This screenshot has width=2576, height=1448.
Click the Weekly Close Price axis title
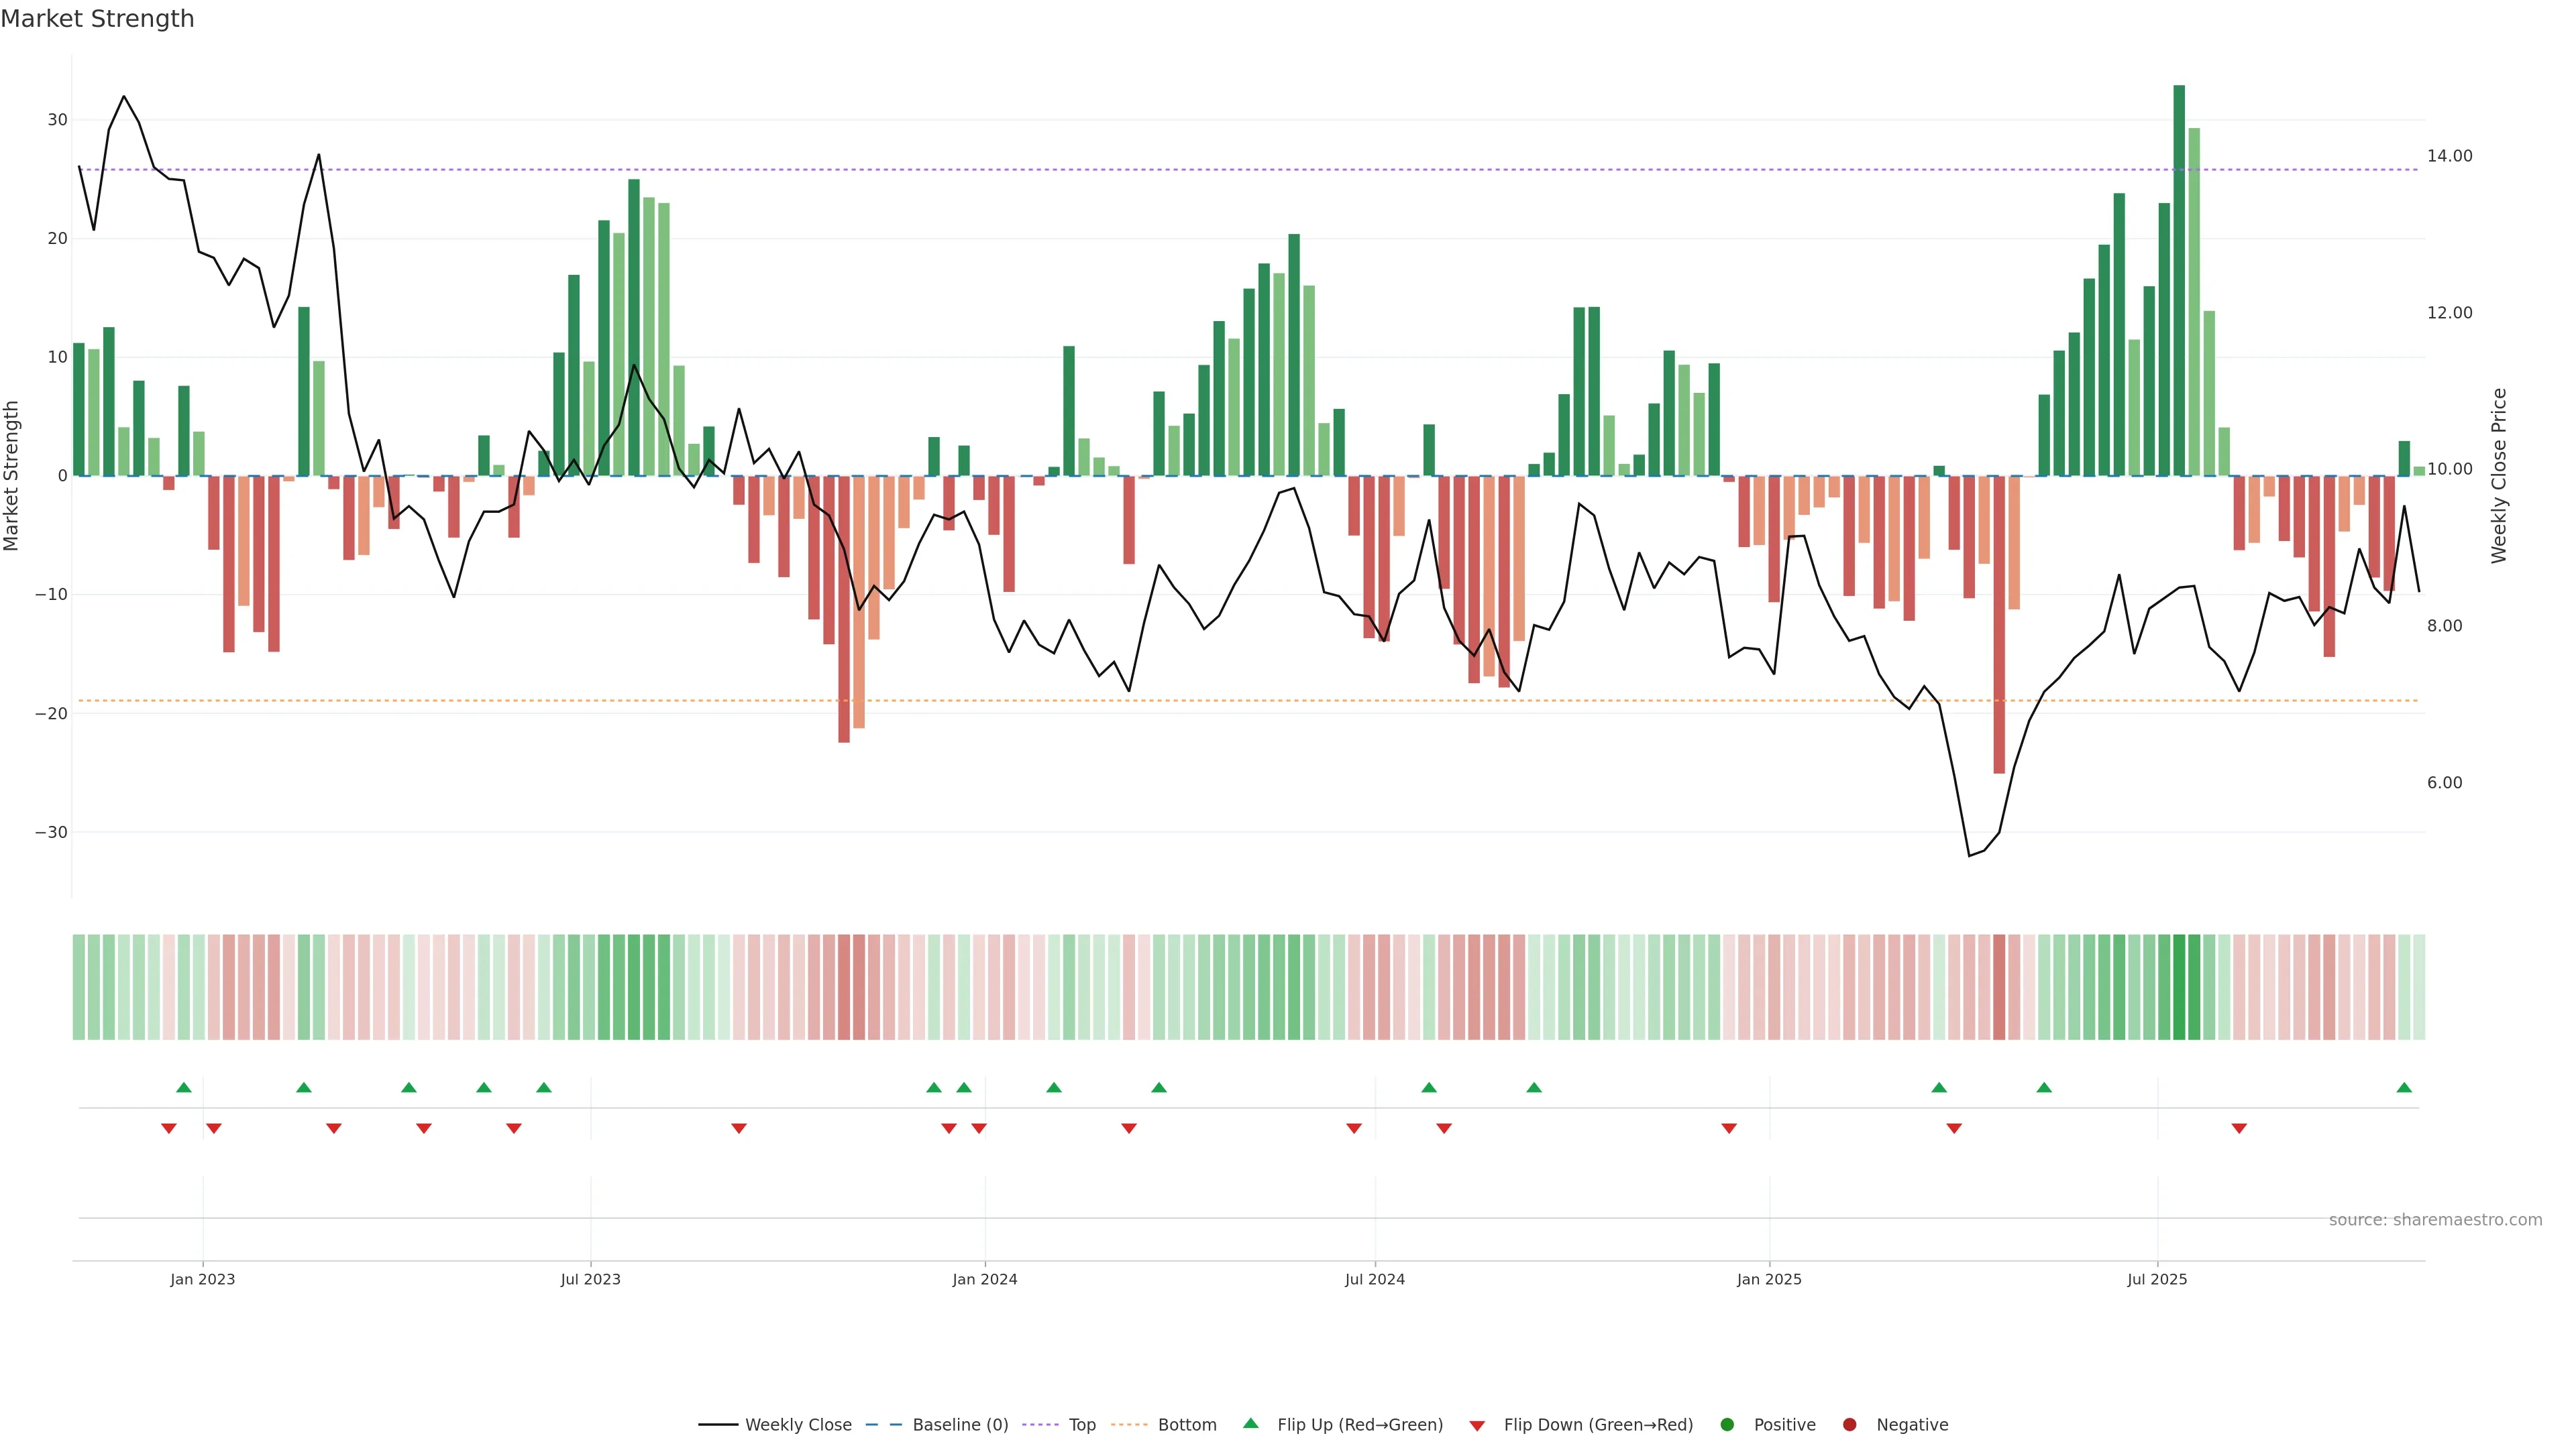coord(2499,476)
